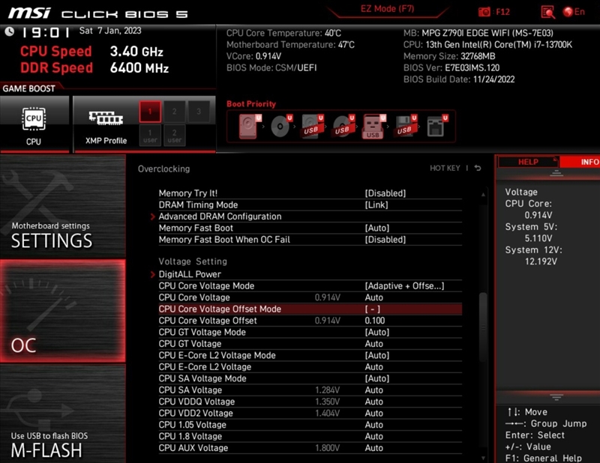Click the XMP Profile memory module icon

click(106, 118)
